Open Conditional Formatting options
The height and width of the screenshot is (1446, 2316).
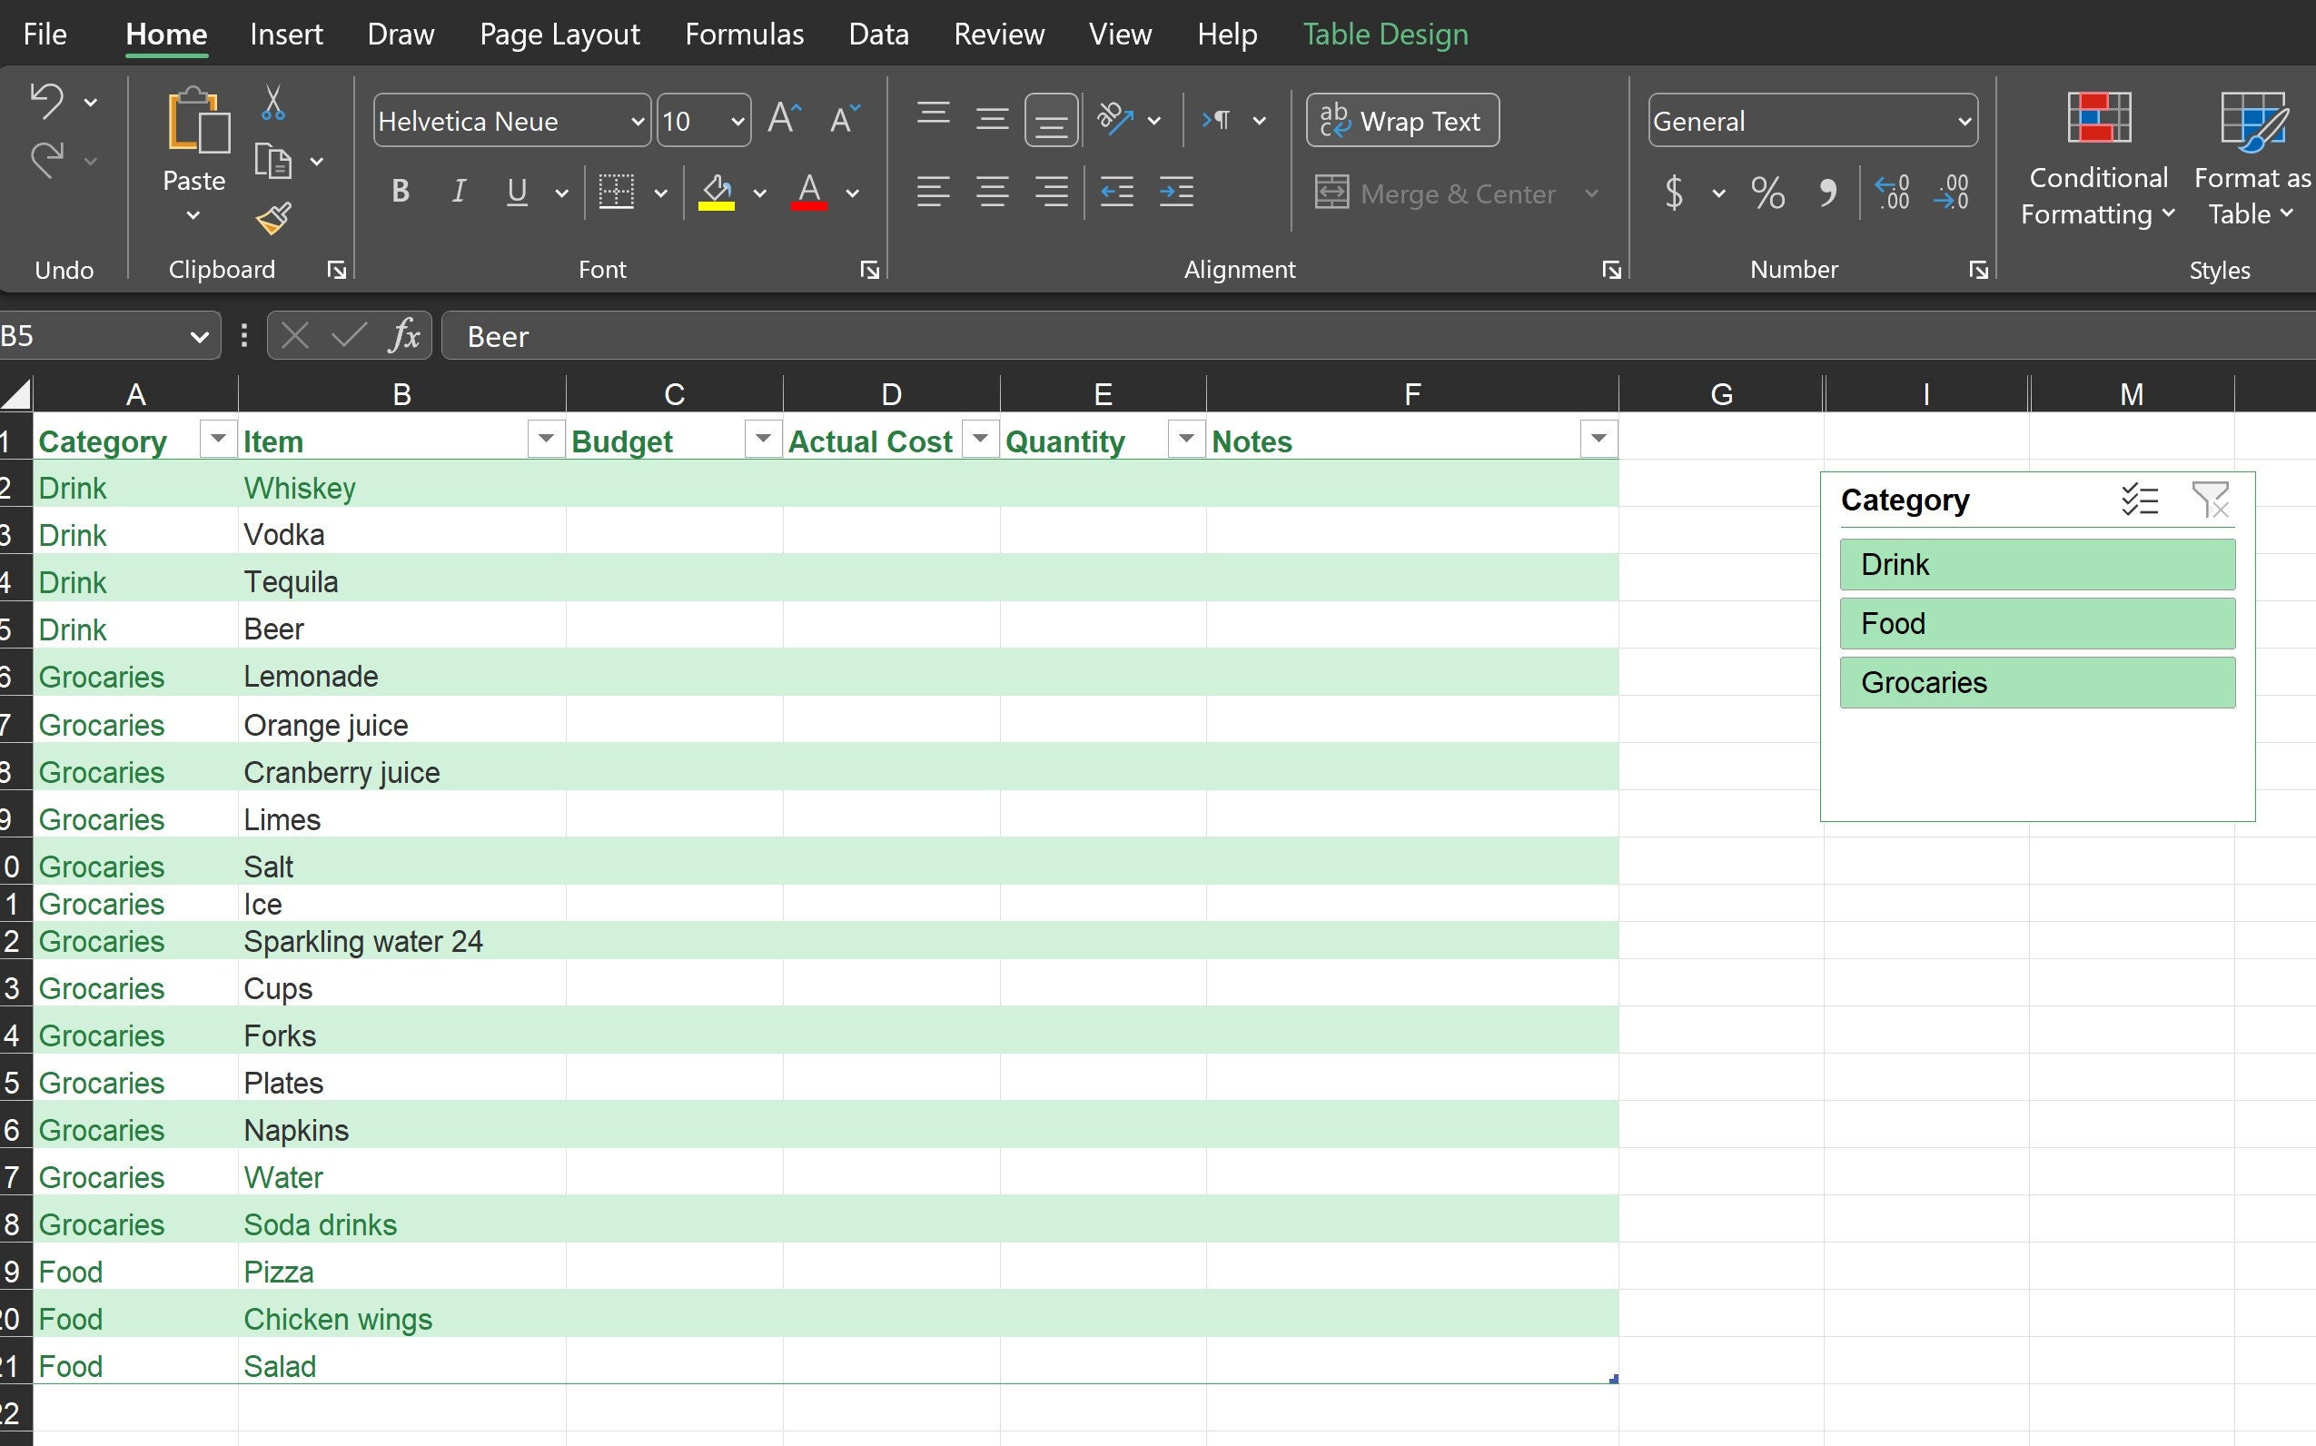tap(2095, 158)
